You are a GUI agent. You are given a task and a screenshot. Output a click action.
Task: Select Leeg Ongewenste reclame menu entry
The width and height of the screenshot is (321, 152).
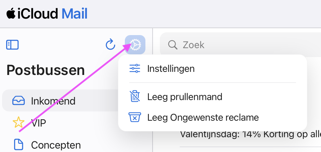point(203,118)
